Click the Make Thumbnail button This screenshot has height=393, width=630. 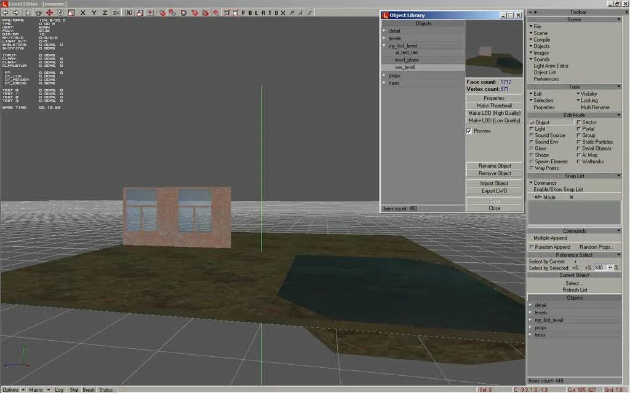(493, 105)
